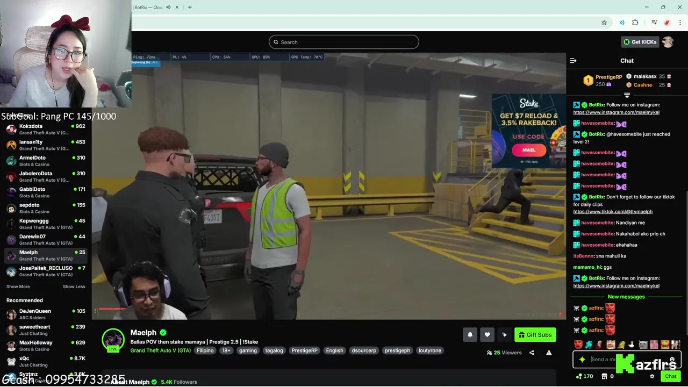Follow Maelph using the heart button

click(487, 335)
